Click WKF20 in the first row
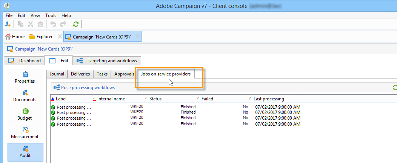The height and width of the screenshot is (163, 397). [137, 106]
